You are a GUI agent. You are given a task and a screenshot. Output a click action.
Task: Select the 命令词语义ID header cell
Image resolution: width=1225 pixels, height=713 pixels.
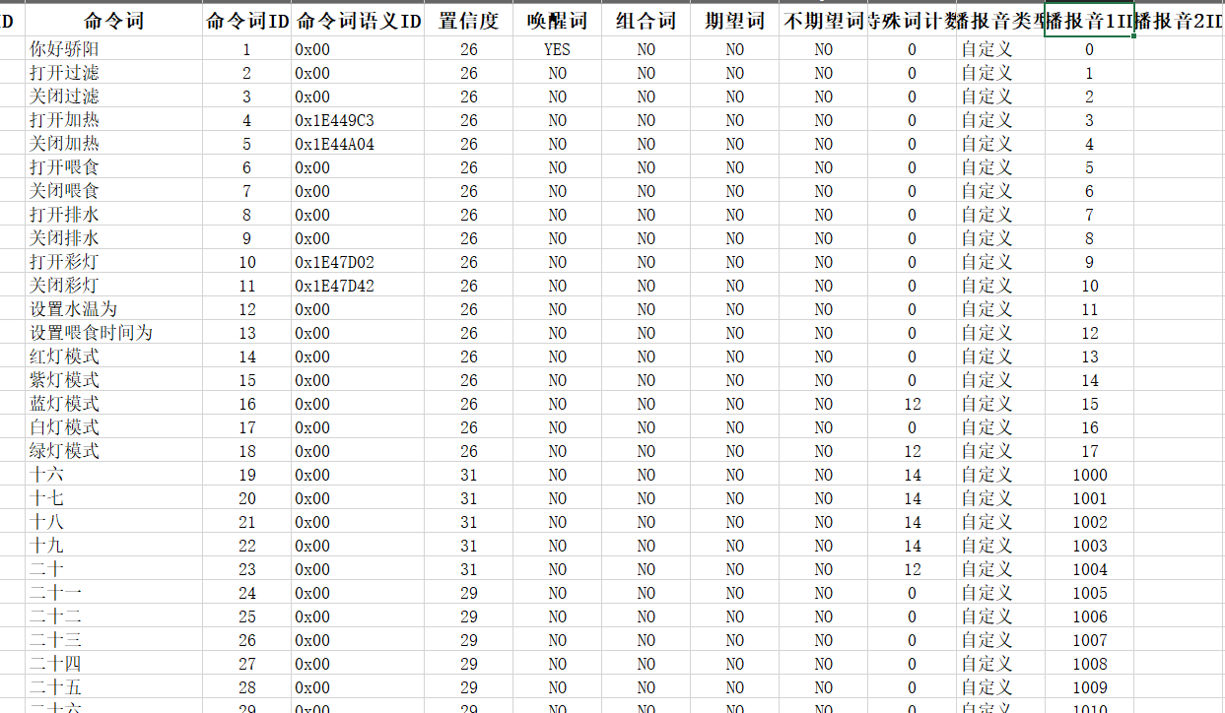(358, 22)
